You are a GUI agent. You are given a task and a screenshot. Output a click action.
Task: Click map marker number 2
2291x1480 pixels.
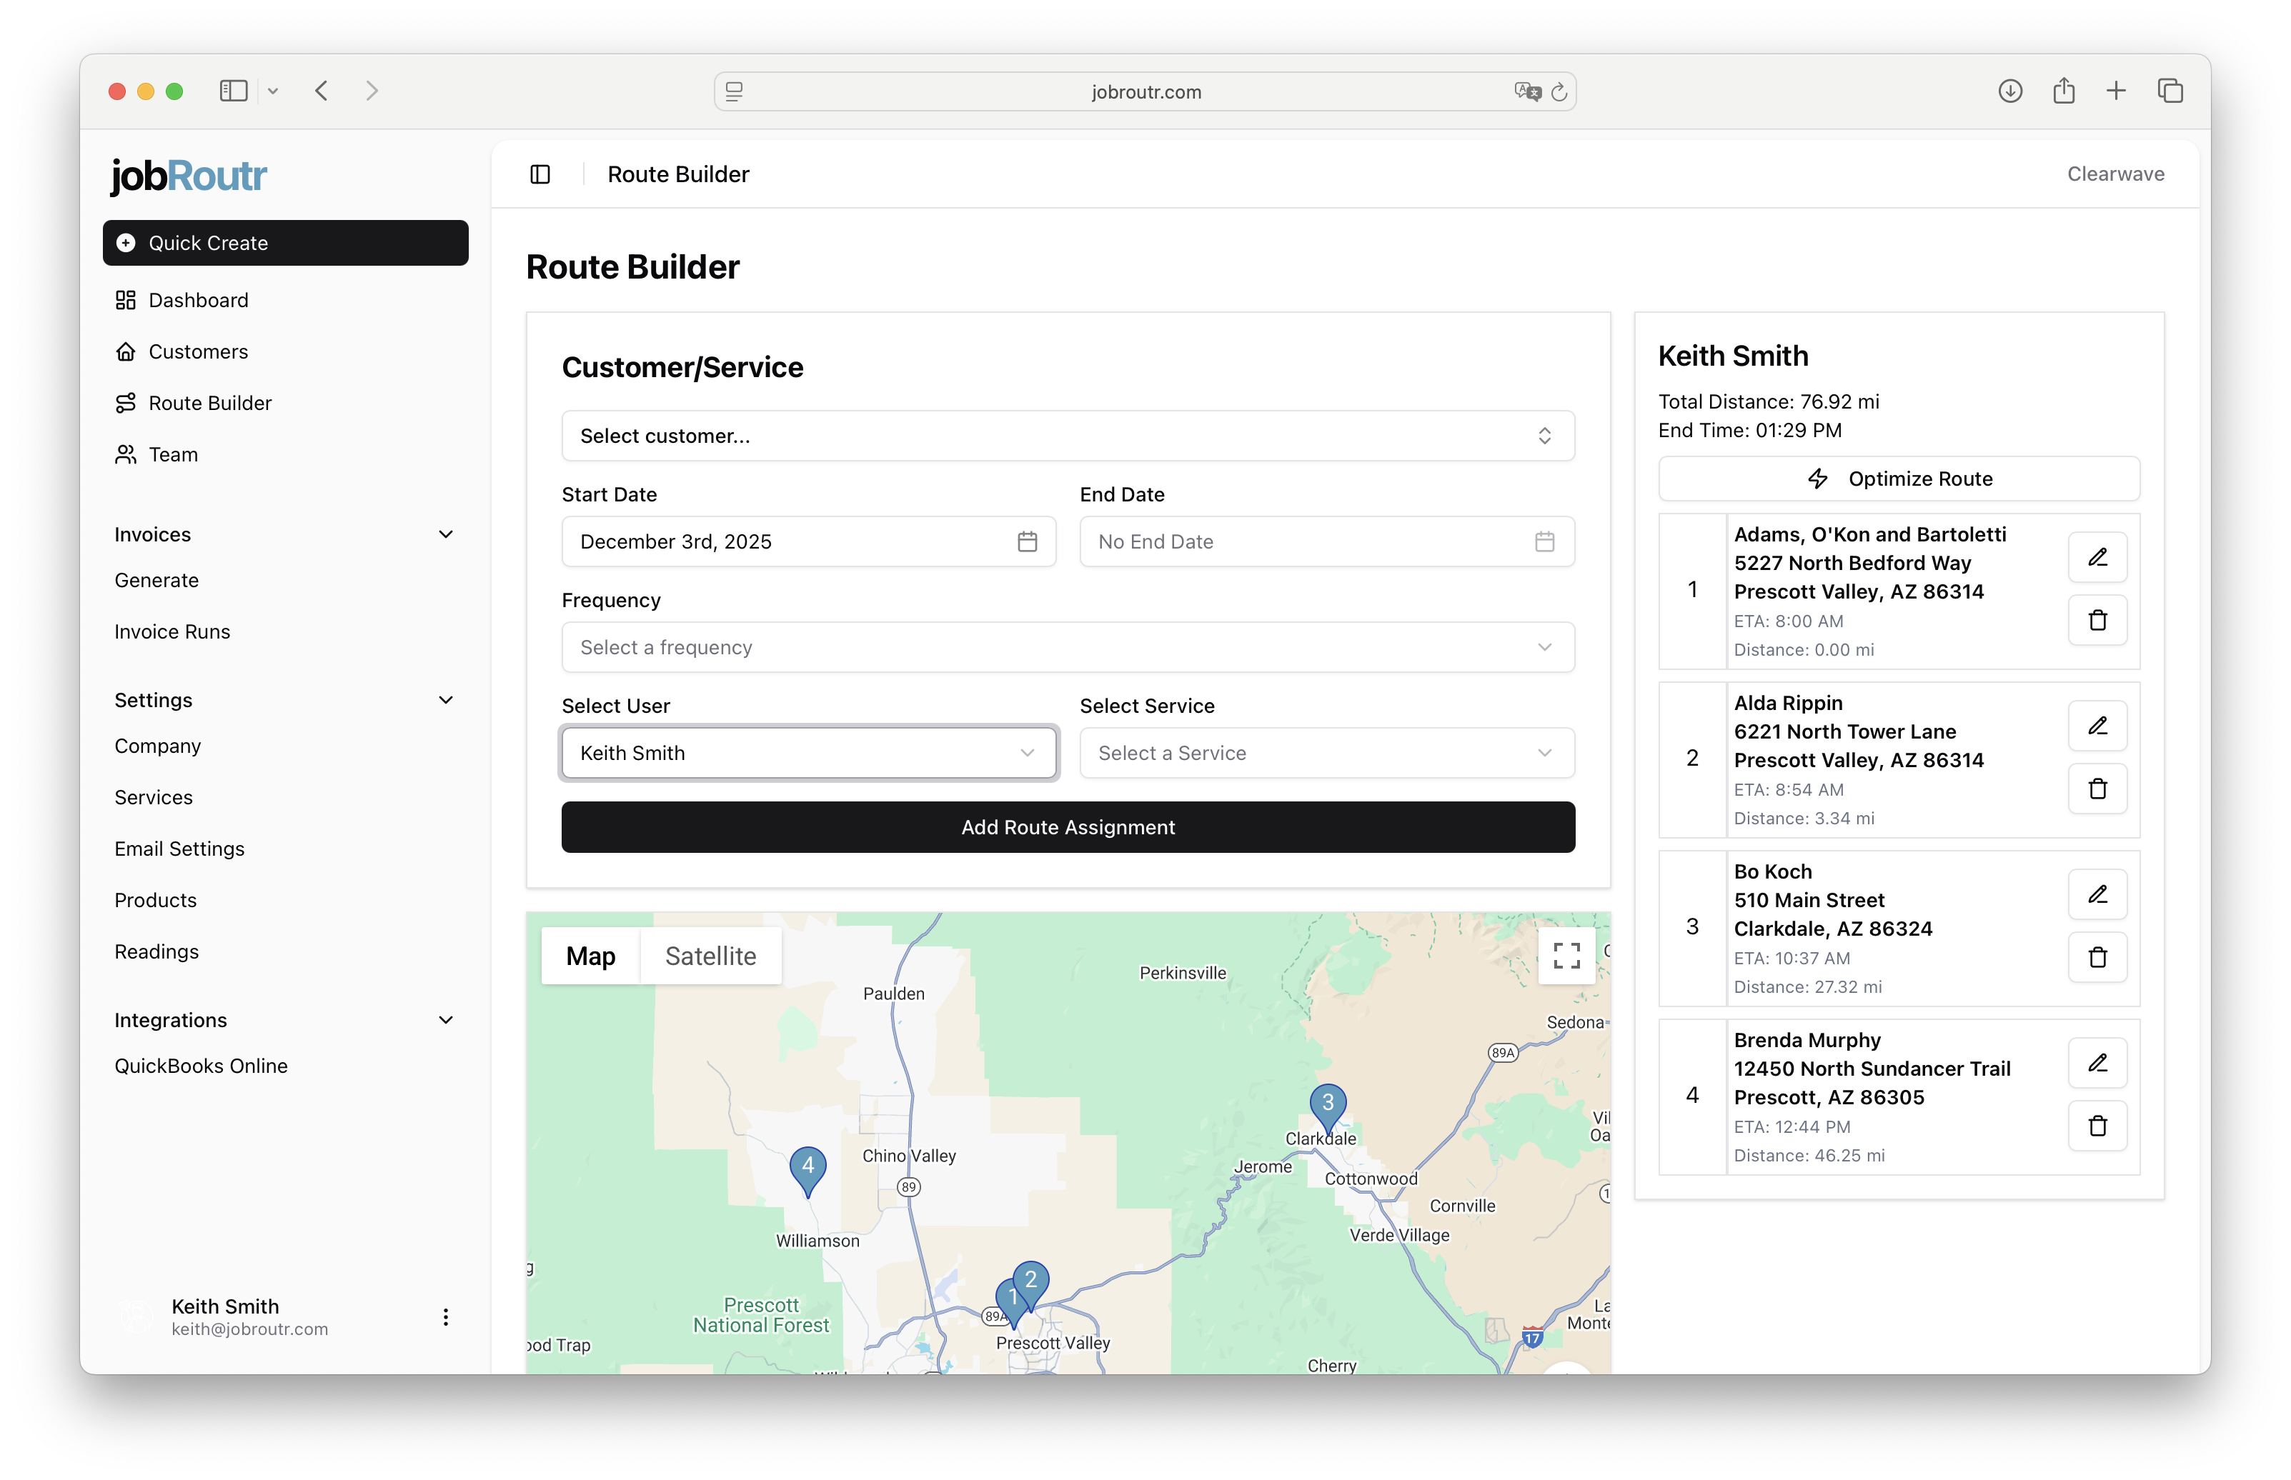pos(1030,1284)
